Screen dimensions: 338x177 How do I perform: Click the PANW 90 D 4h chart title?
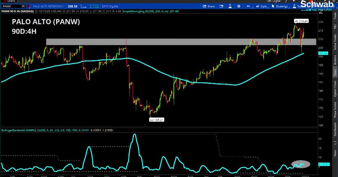(17, 11)
